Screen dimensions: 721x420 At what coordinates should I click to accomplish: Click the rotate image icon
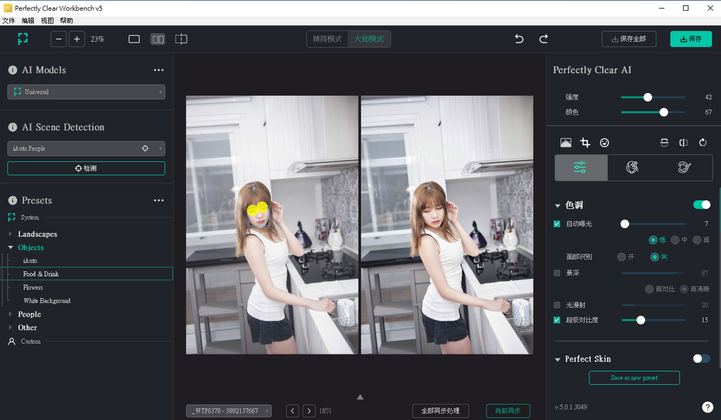(703, 143)
